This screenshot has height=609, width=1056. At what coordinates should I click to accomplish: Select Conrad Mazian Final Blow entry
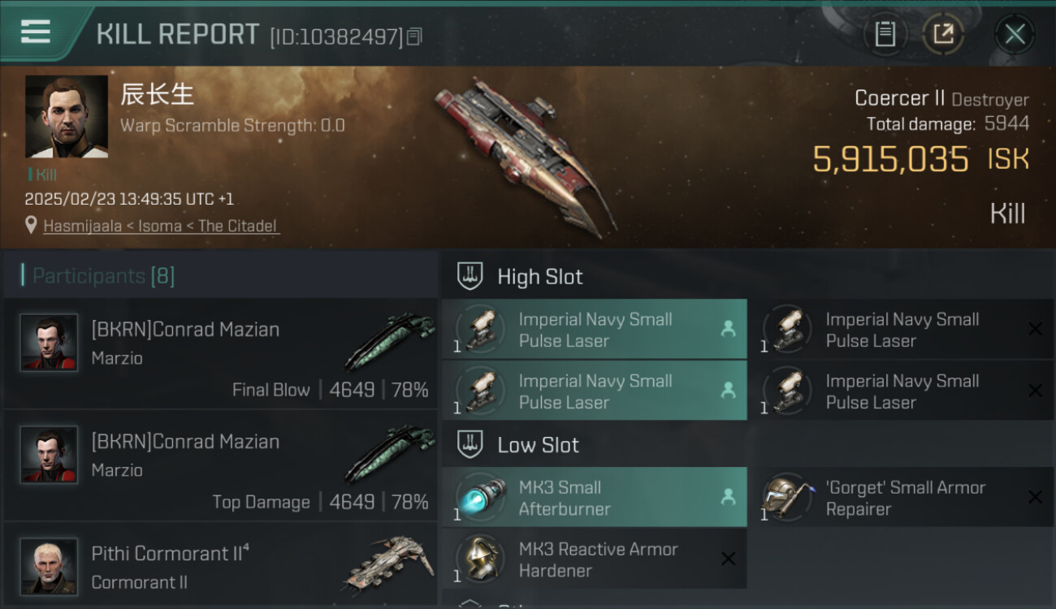(x=221, y=353)
